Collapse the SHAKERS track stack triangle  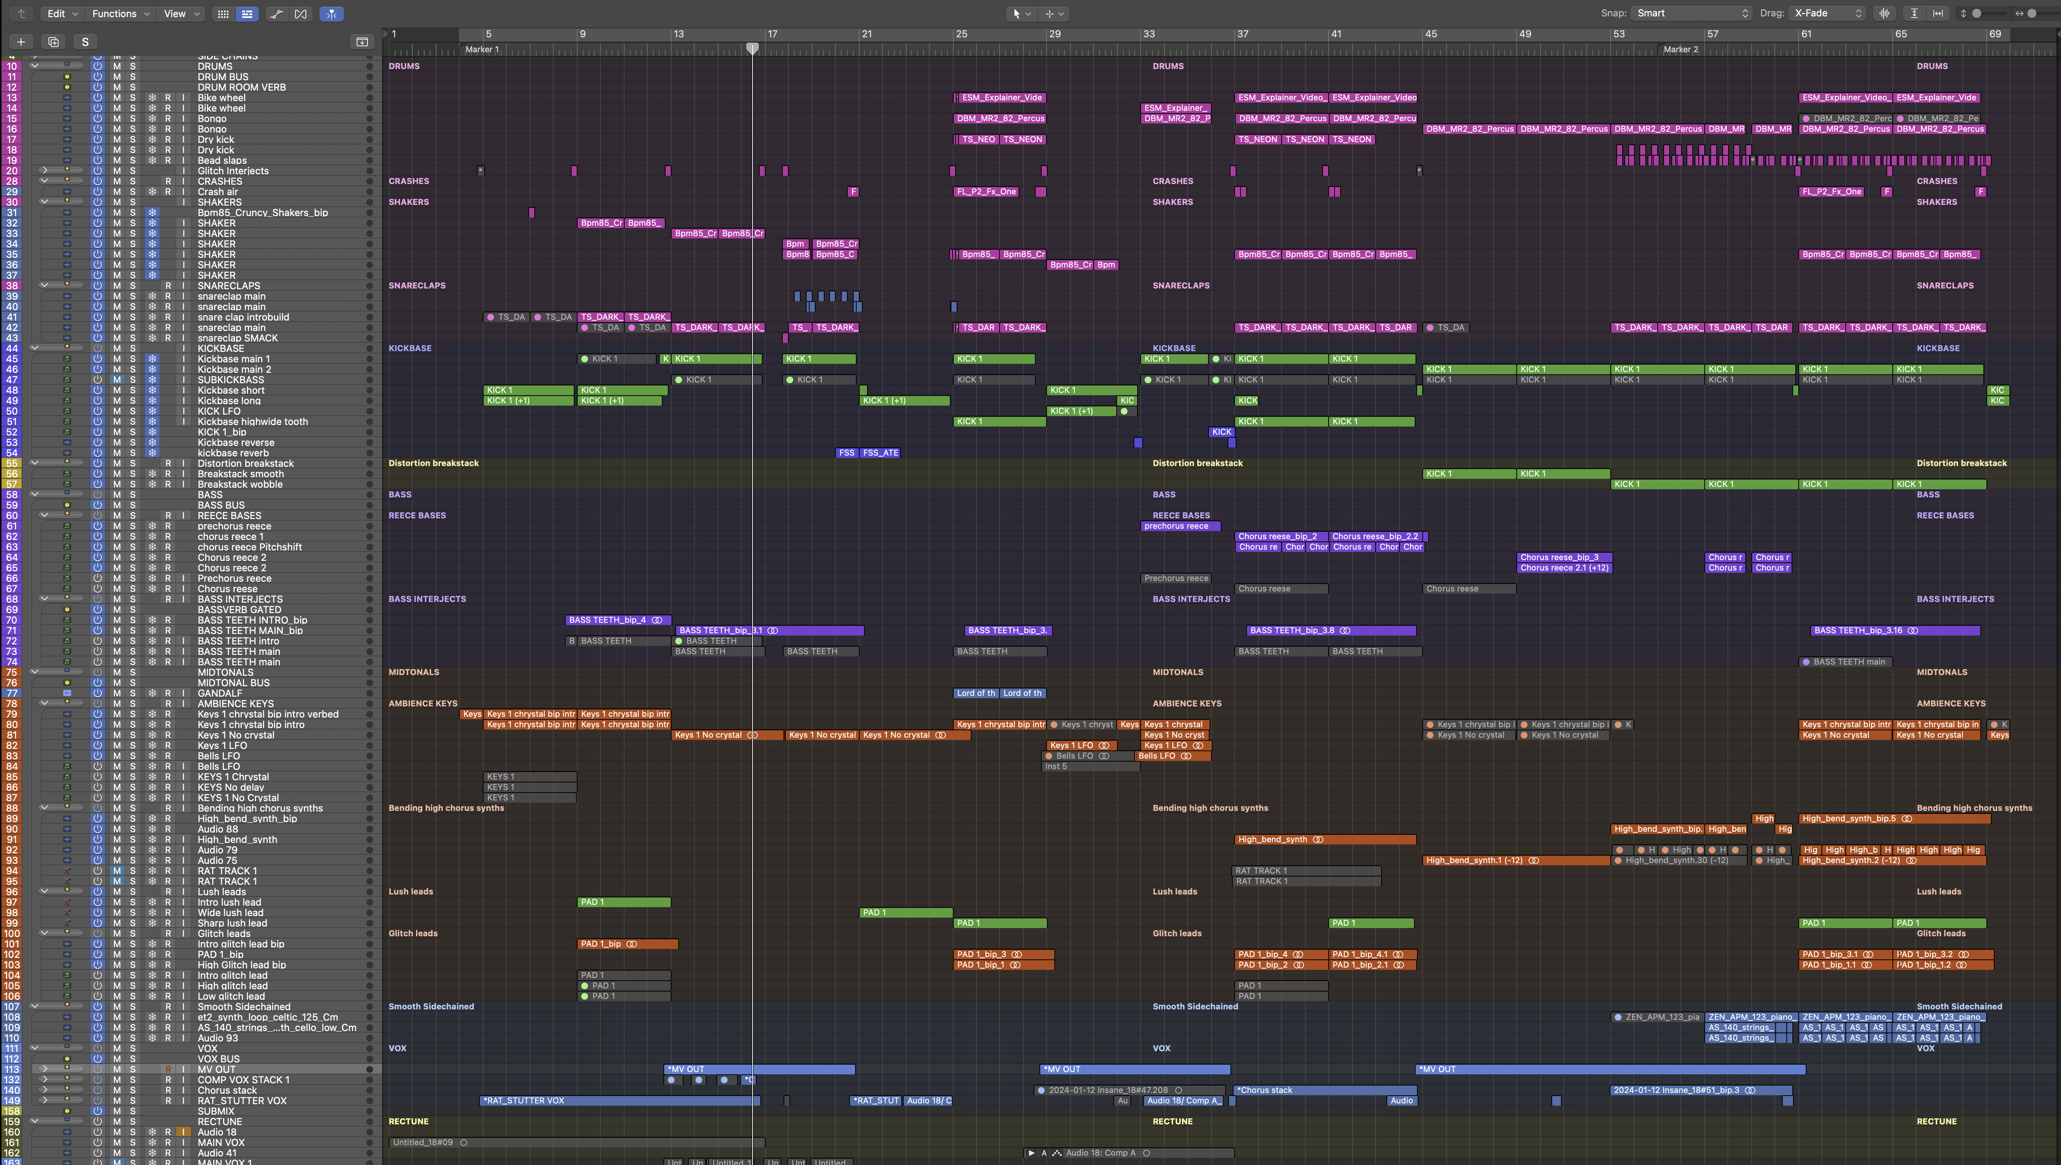(45, 202)
